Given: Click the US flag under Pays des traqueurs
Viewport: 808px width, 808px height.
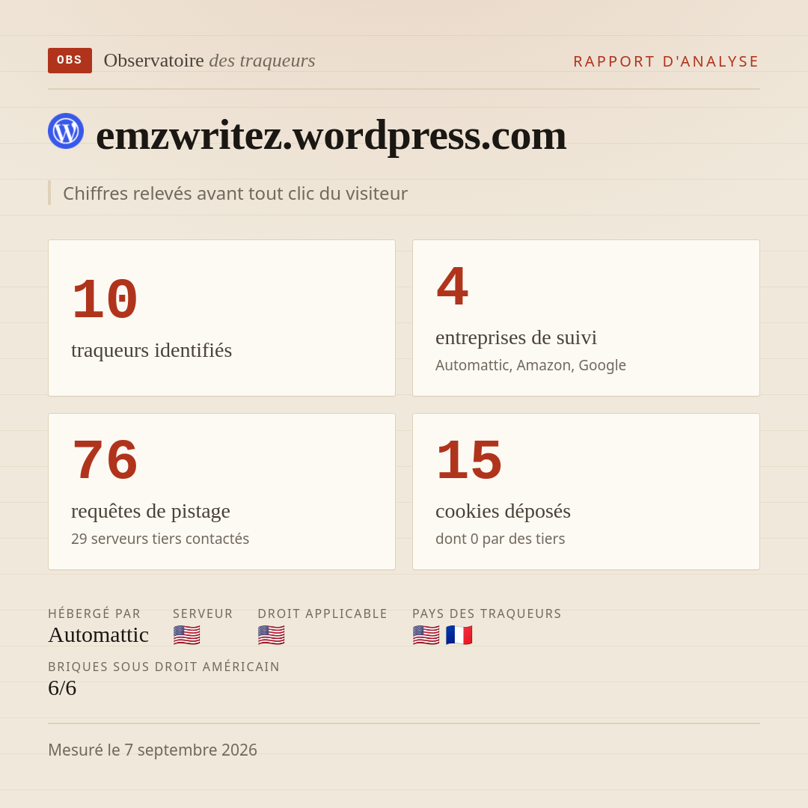Looking at the screenshot, I should (x=426, y=635).
